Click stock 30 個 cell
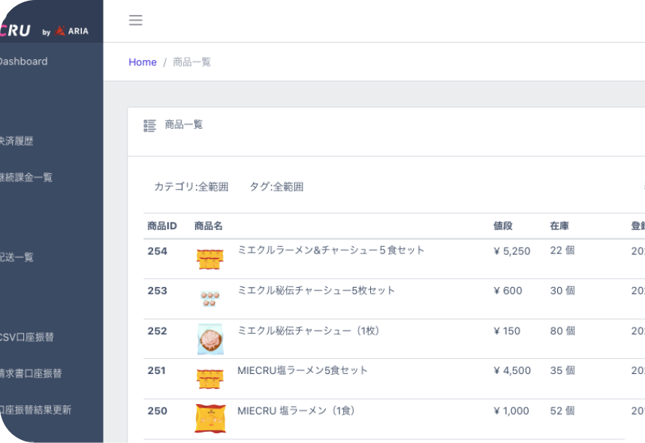The image size is (645, 443). (562, 291)
